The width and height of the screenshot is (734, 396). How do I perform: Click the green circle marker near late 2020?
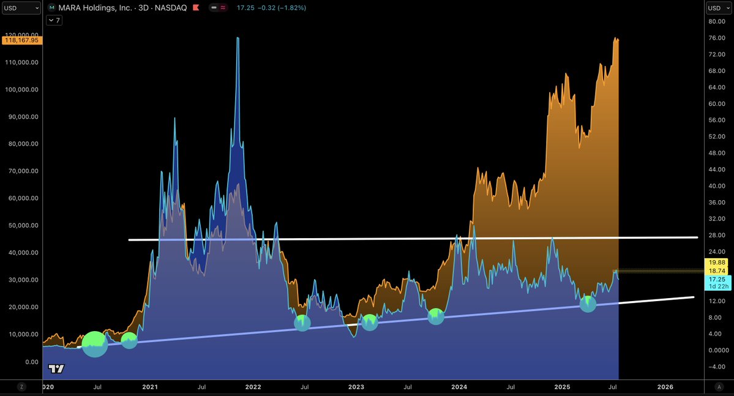[x=129, y=340]
